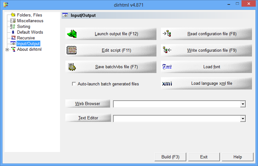
Task: Click the Load font button
Action: 206,67
